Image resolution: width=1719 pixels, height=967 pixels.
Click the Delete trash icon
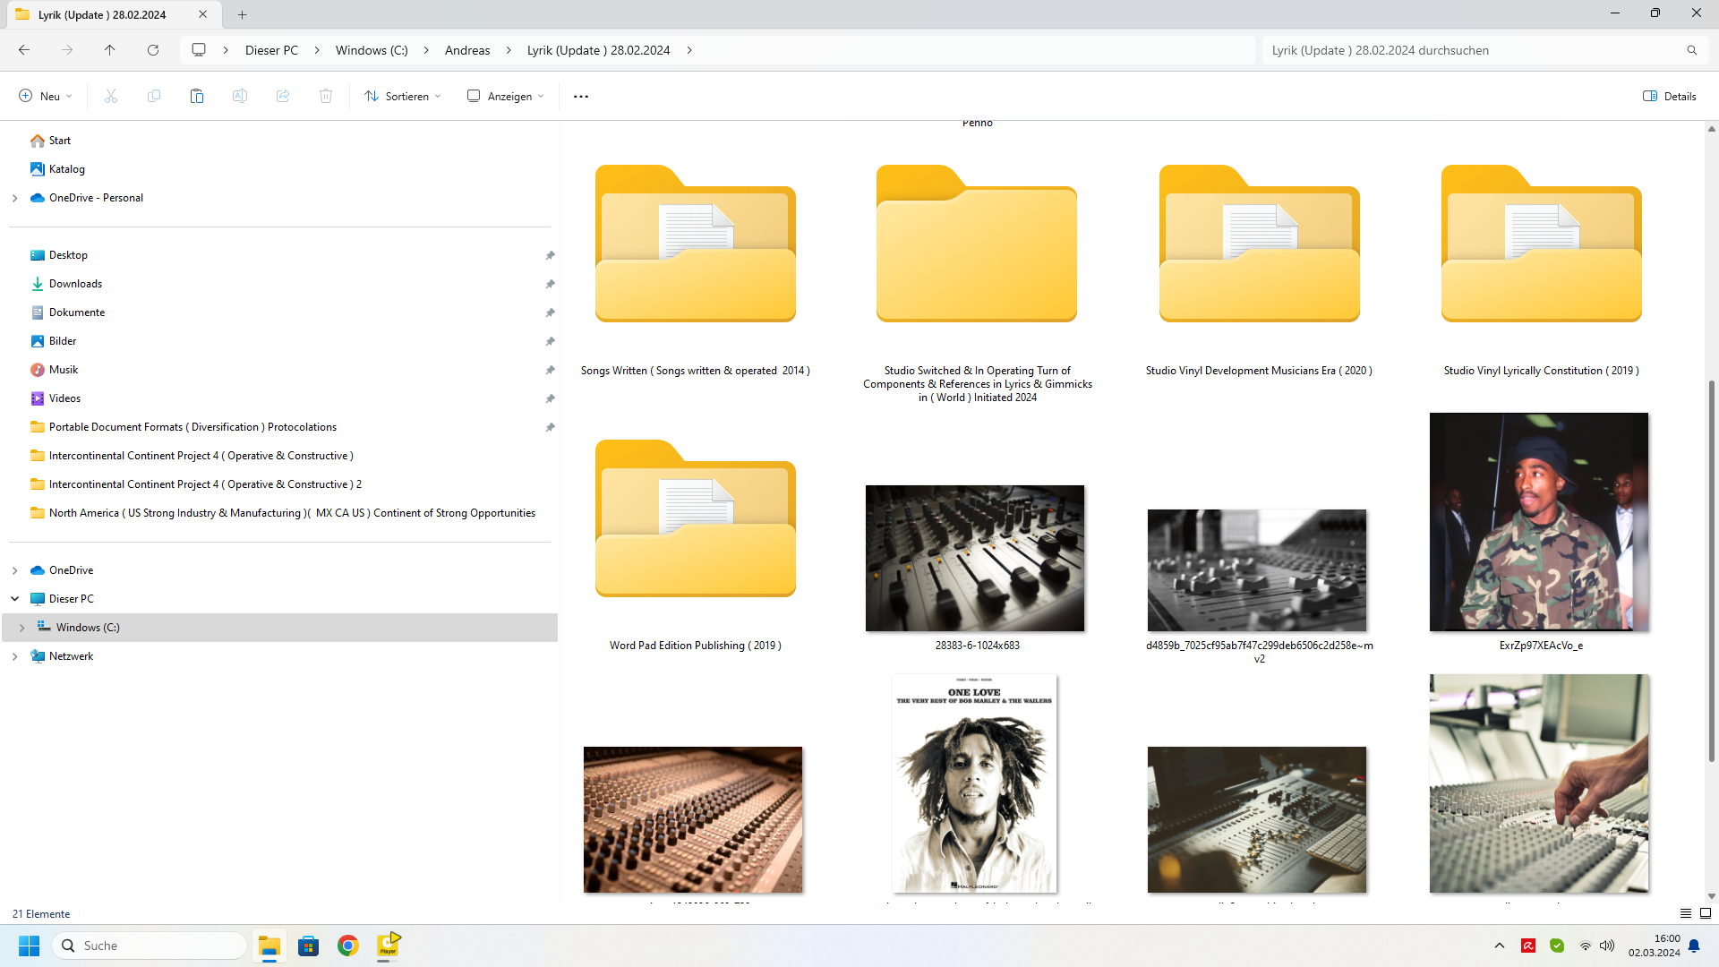tap(326, 96)
